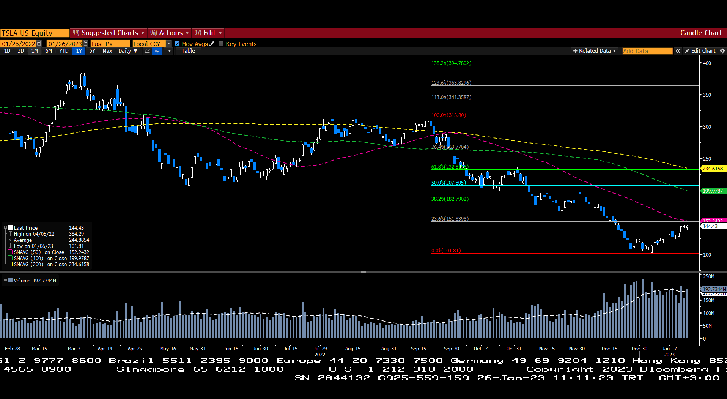Open chart settings gear icon
The image size is (727, 399).
[x=722, y=51]
